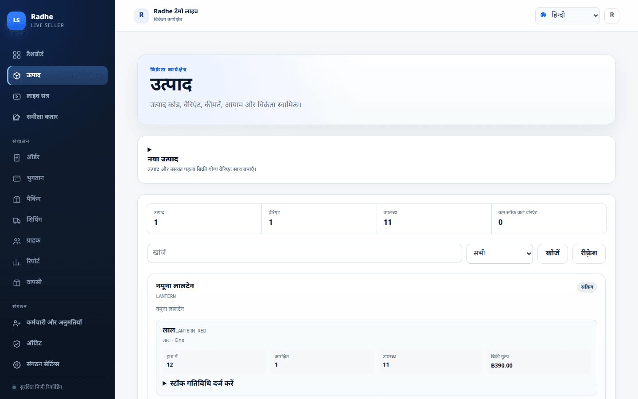This screenshot has height=399, width=638.
Task: Click the सक्रिय status badge
Action: point(587,287)
